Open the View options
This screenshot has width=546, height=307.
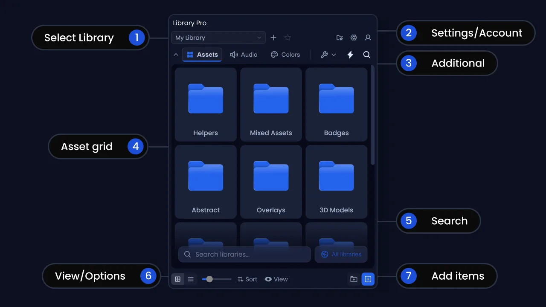[276, 279]
